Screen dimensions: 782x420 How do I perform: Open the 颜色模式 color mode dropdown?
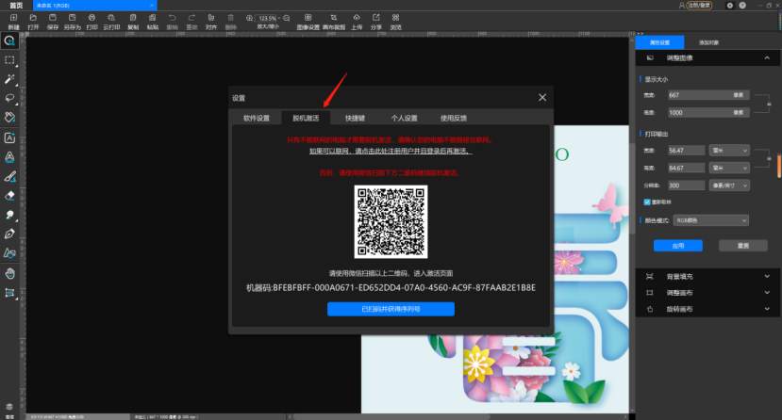pyautogui.click(x=710, y=220)
